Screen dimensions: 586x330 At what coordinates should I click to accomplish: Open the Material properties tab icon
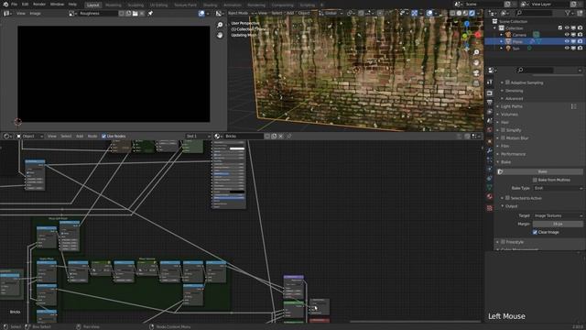coord(490,196)
